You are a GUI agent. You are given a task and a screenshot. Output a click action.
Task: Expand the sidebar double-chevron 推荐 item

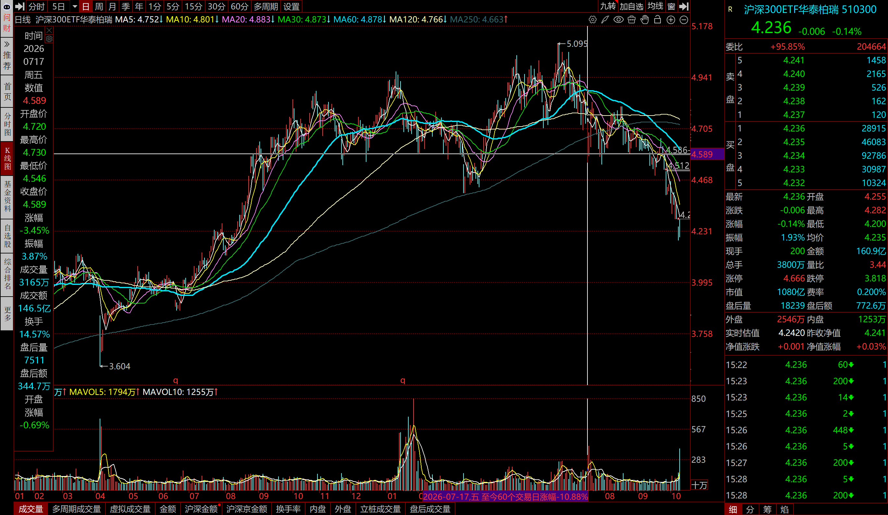[x=7, y=56]
